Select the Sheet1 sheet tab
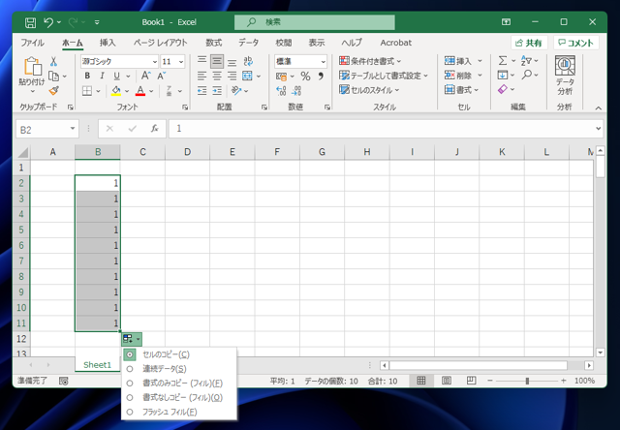Image resolution: width=620 pixels, height=430 pixels. 97,365
